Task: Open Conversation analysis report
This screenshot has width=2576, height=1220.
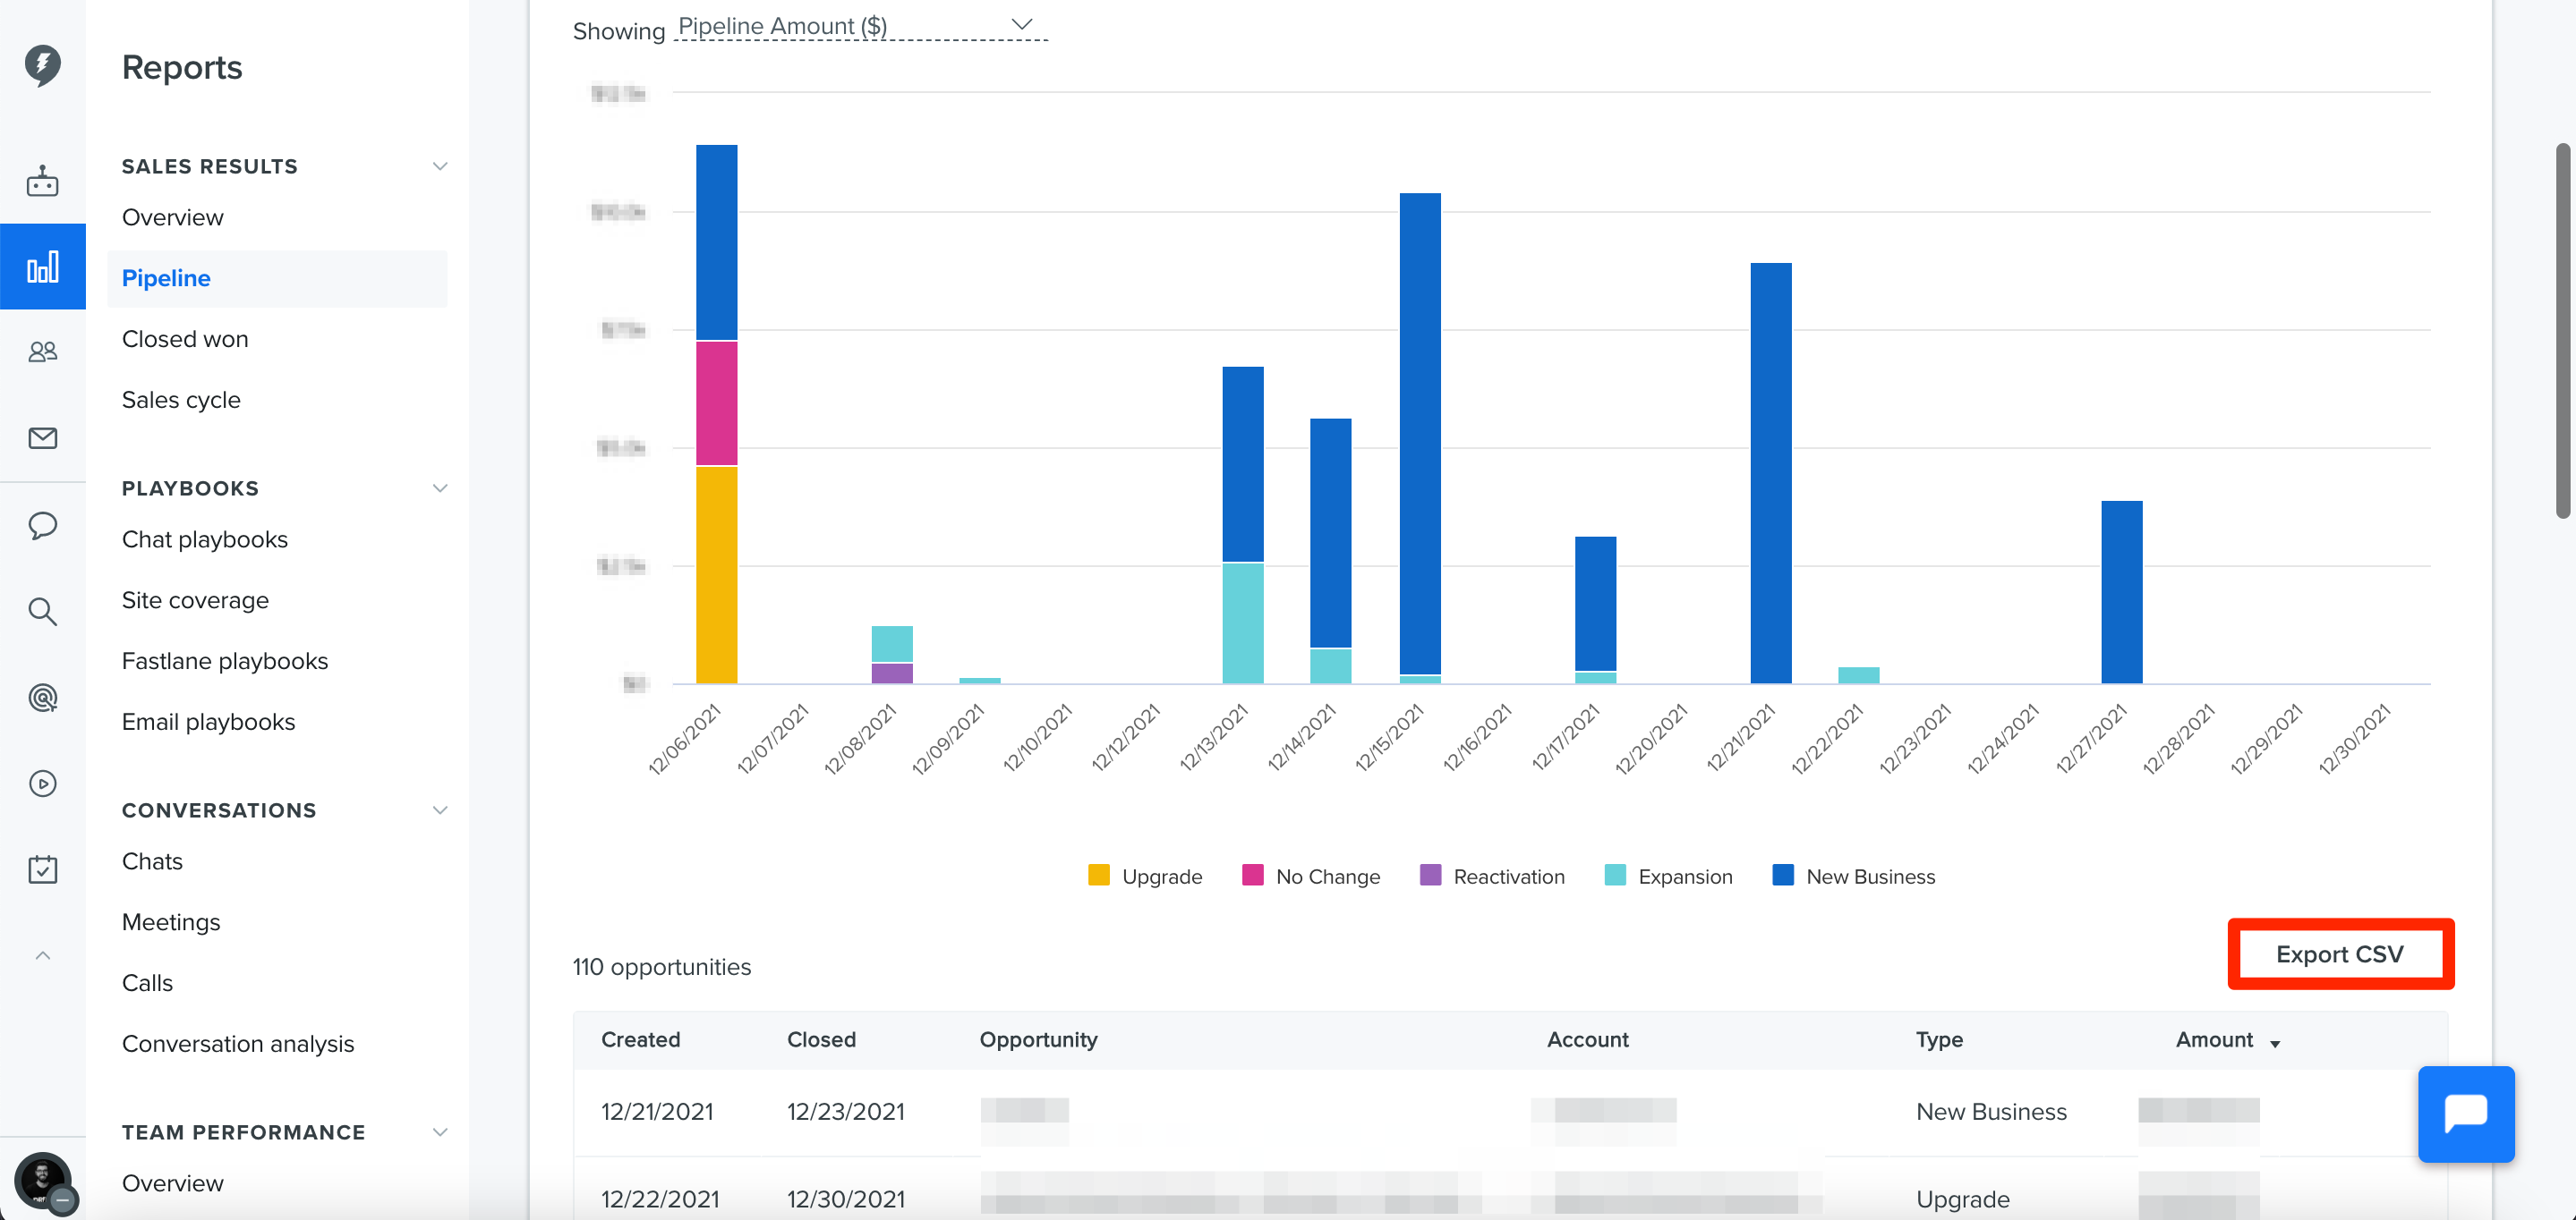Action: (x=237, y=1043)
